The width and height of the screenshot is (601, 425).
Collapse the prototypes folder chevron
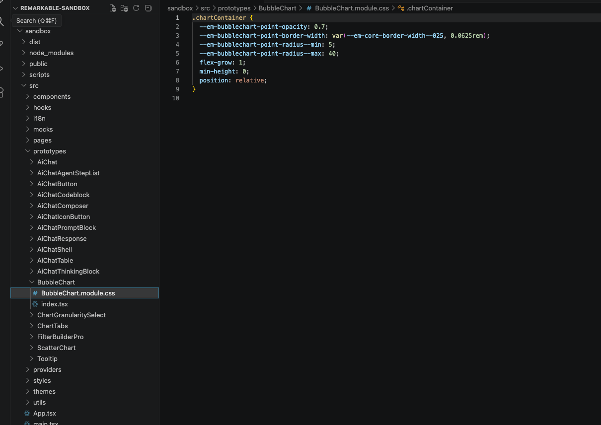pyautogui.click(x=28, y=151)
